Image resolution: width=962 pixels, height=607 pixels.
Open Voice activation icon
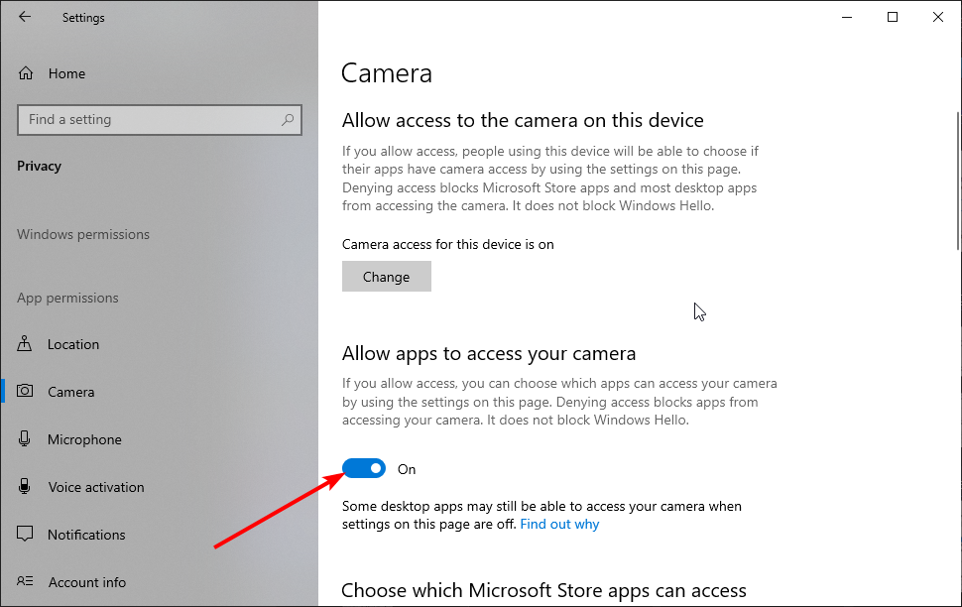click(x=25, y=486)
